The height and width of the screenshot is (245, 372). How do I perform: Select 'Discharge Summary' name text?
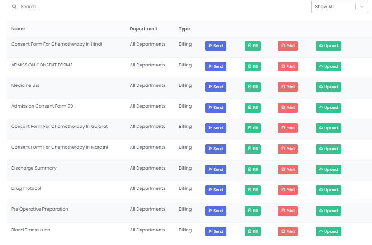pos(34,168)
